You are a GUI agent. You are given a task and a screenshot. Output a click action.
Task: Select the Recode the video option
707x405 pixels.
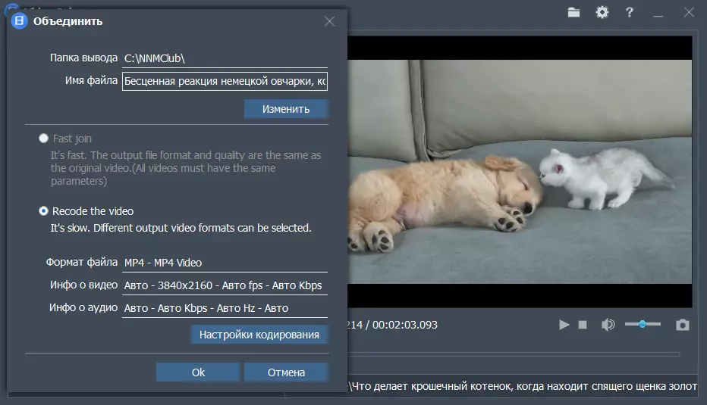(43, 211)
